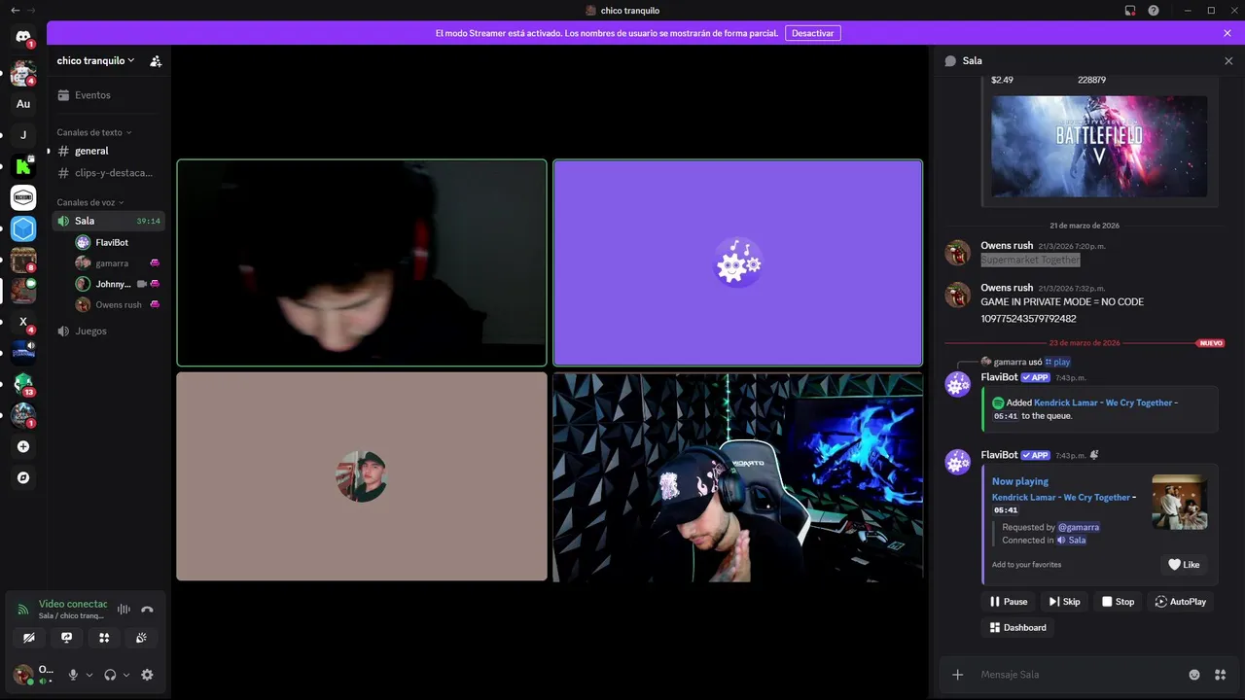Join the Juegos voice channel
This screenshot has width=1245, height=700.
click(x=108, y=331)
